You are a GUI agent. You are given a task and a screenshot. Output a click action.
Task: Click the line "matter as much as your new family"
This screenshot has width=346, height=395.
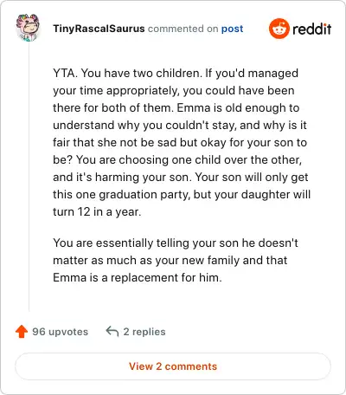pyautogui.click(x=170, y=261)
